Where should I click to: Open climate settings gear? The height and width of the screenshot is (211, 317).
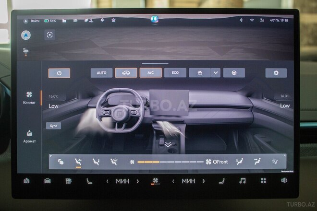[x=276, y=73]
